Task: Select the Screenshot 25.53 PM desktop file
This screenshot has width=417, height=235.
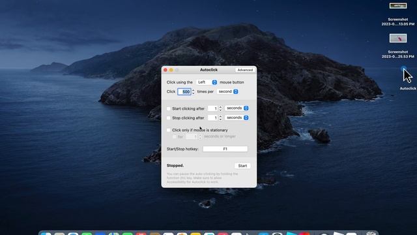Action: point(398,46)
